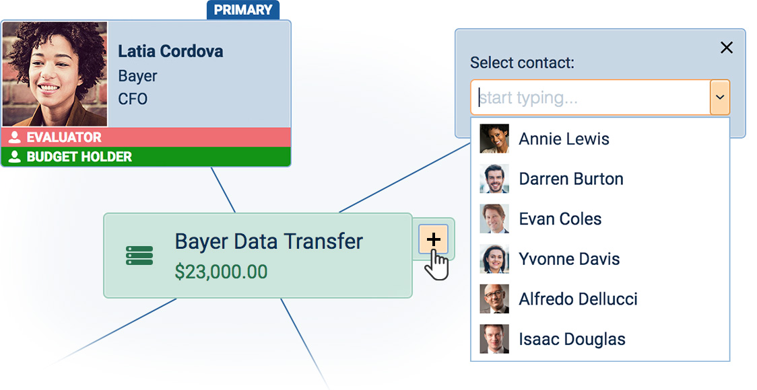This screenshot has width=757, height=390.
Task: Click the person icon beside EVALUATOR
Action: (x=13, y=138)
